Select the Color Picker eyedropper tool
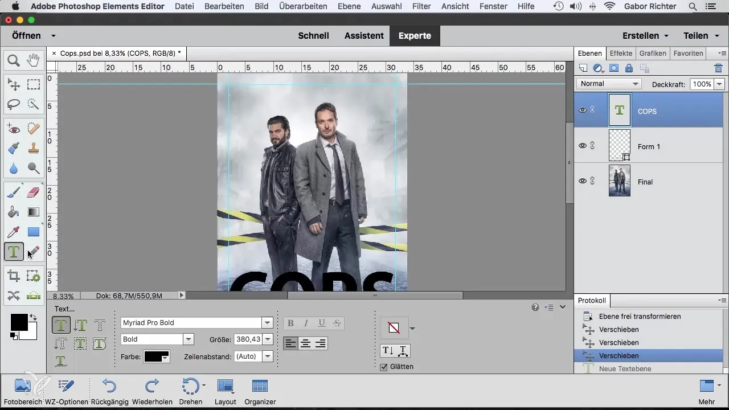 tap(14, 232)
